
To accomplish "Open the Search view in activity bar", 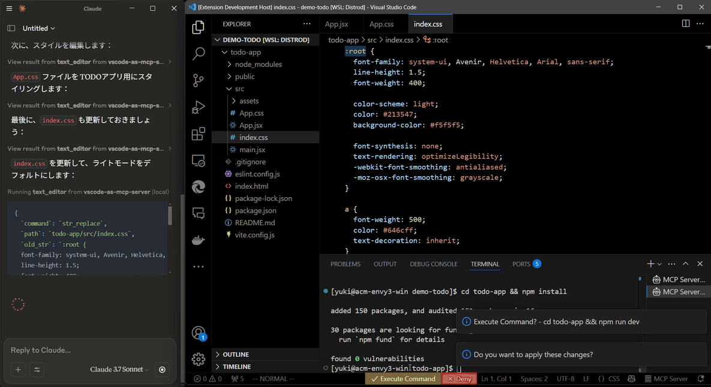I will (x=198, y=54).
